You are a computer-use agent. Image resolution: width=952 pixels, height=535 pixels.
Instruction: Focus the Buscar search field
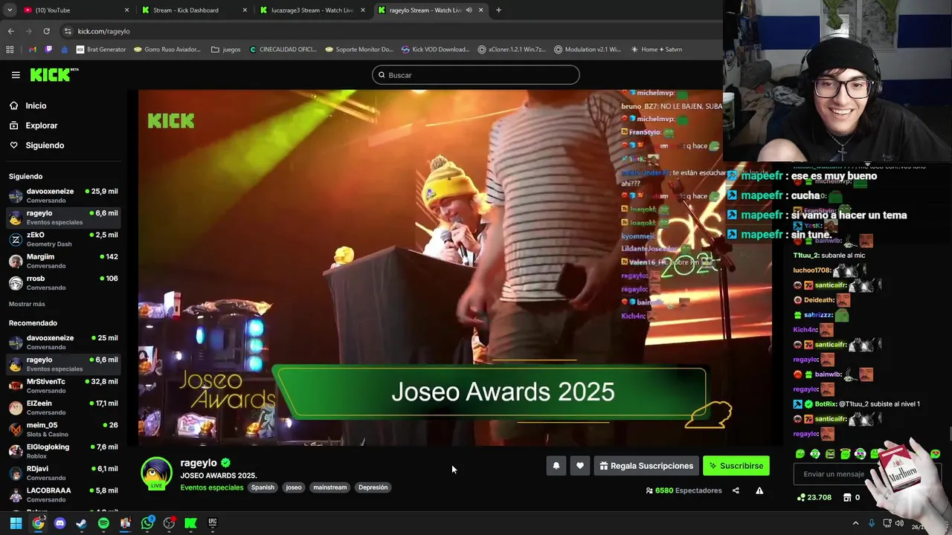coord(476,75)
